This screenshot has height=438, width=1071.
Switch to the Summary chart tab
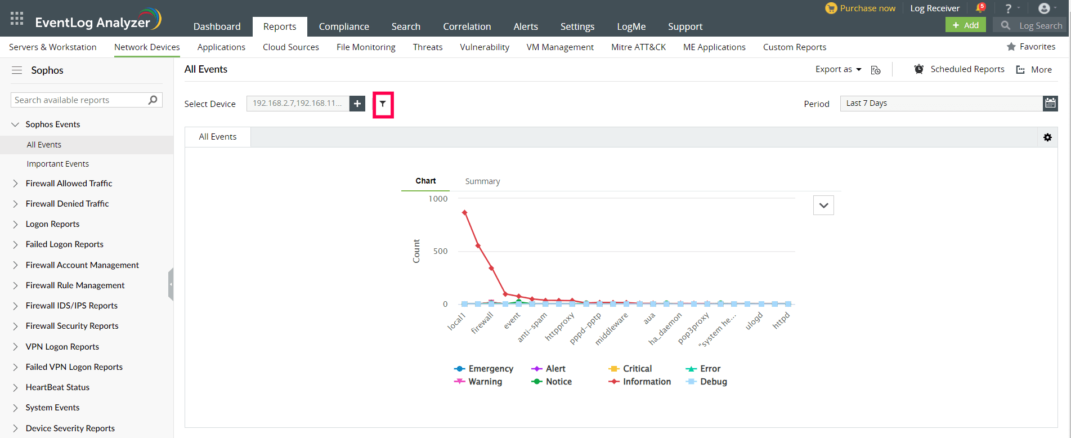482,181
